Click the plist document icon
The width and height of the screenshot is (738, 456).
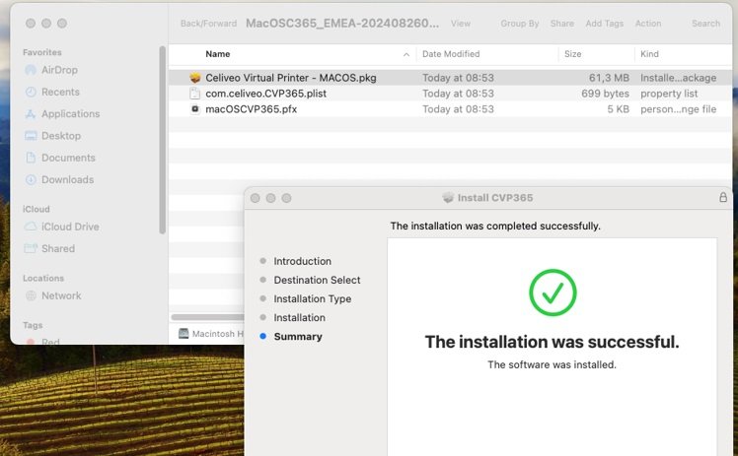click(194, 94)
